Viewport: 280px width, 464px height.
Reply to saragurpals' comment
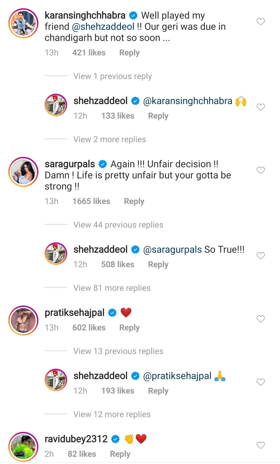pyautogui.click(x=134, y=201)
